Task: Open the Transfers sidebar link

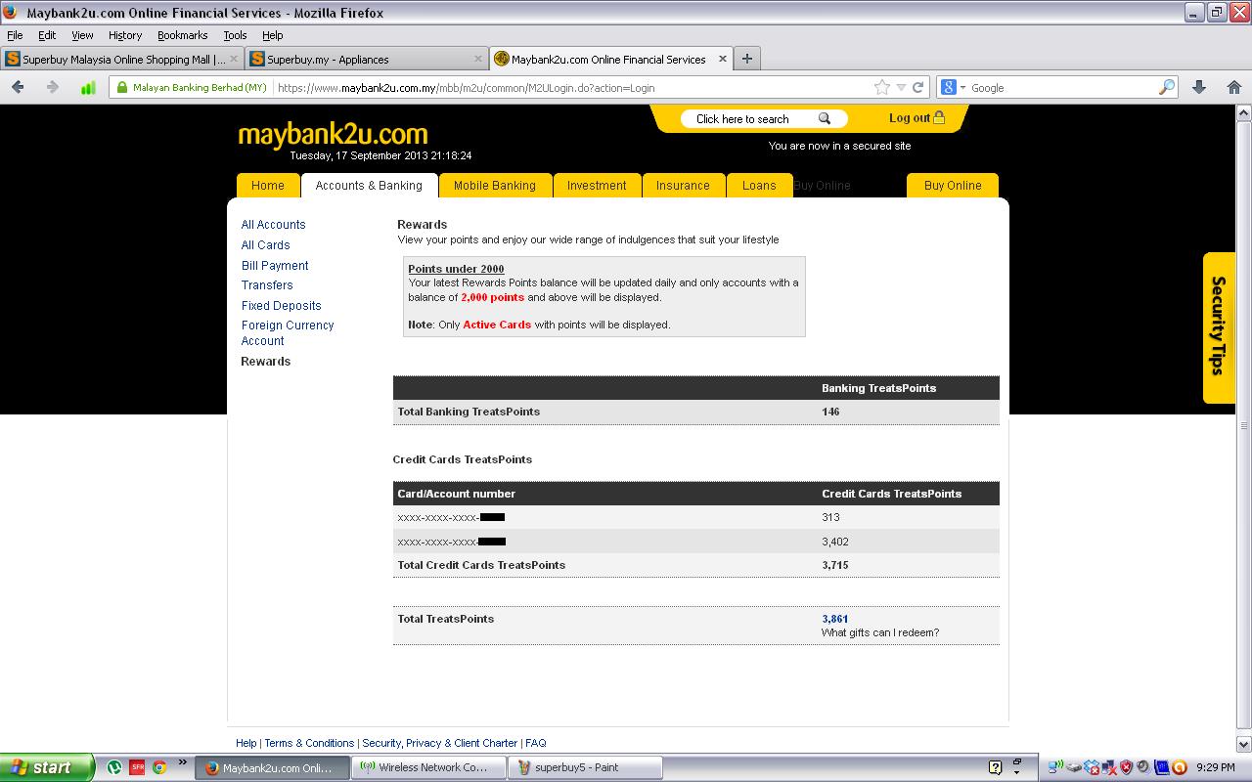Action: coord(267,285)
